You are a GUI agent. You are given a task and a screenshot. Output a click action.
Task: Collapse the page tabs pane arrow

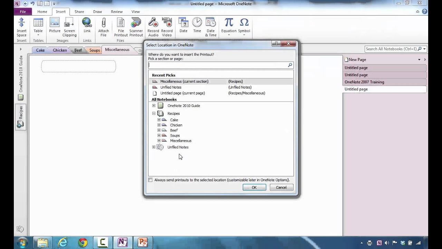pos(425,59)
